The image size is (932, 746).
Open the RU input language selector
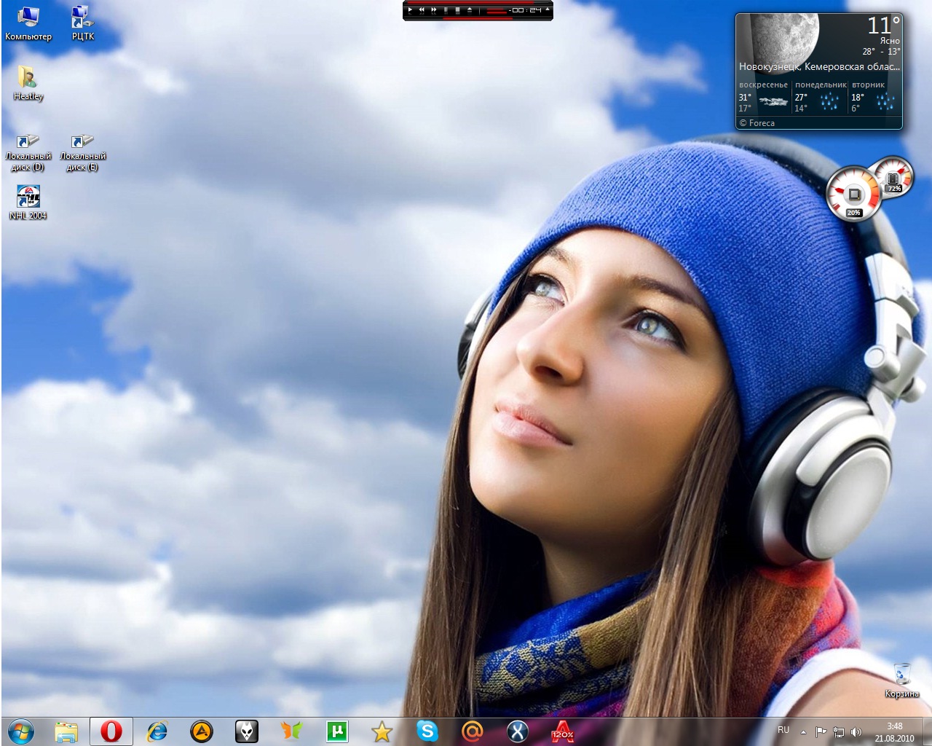coord(783,730)
